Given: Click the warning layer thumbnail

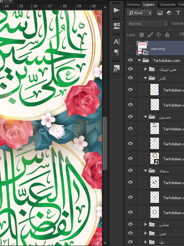Looking at the screenshot, I should click(142, 48).
